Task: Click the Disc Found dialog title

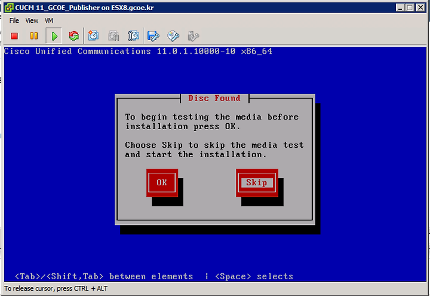Action: [x=214, y=98]
